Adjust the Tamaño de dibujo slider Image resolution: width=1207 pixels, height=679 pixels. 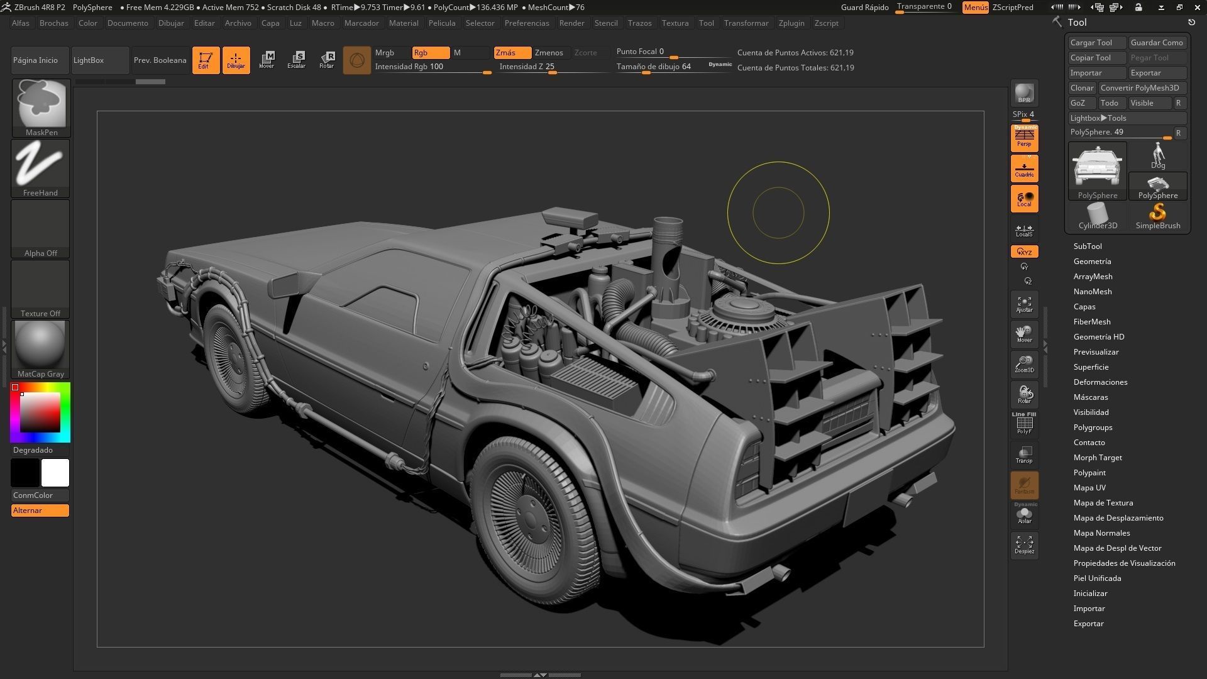click(674, 67)
